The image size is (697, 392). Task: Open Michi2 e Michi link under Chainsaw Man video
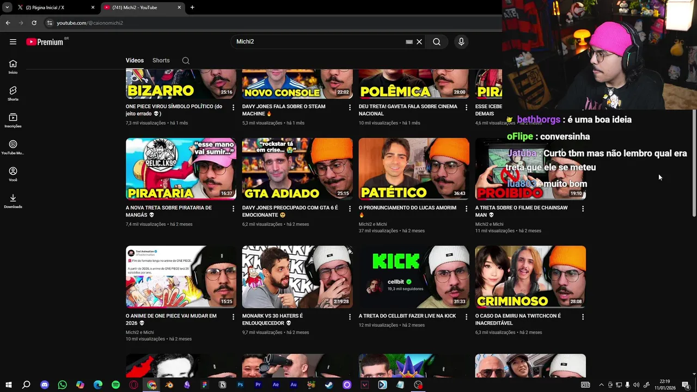(x=489, y=224)
